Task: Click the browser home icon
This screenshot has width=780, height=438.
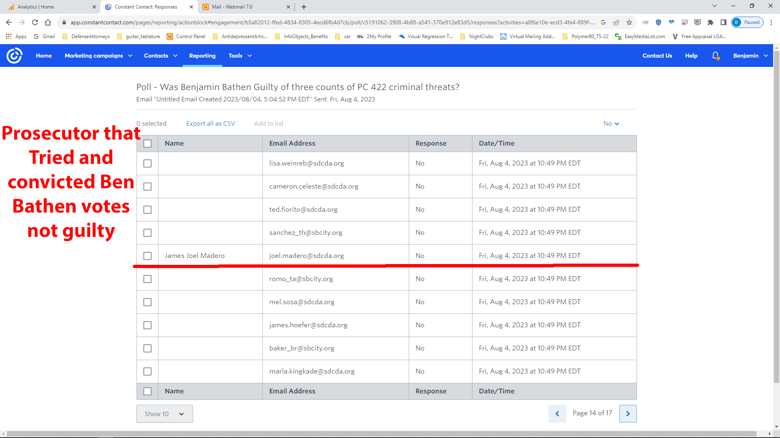Action: [48, 22]
